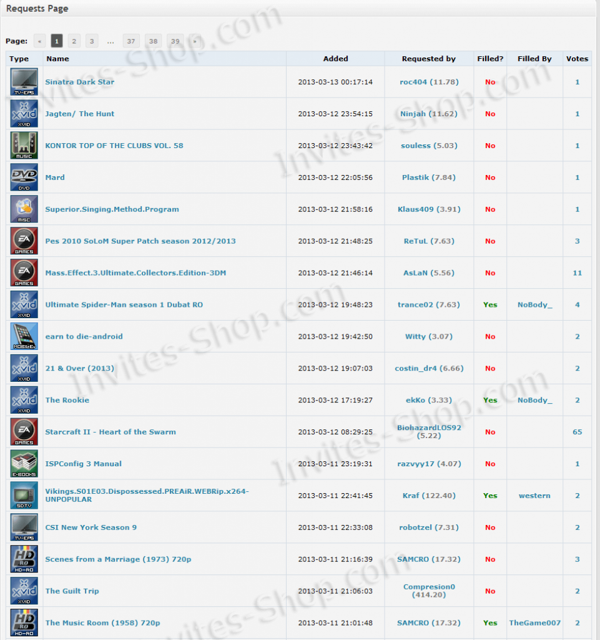Select the TV-EPS icon beside Sinatra Dark Star

point(23,81)
